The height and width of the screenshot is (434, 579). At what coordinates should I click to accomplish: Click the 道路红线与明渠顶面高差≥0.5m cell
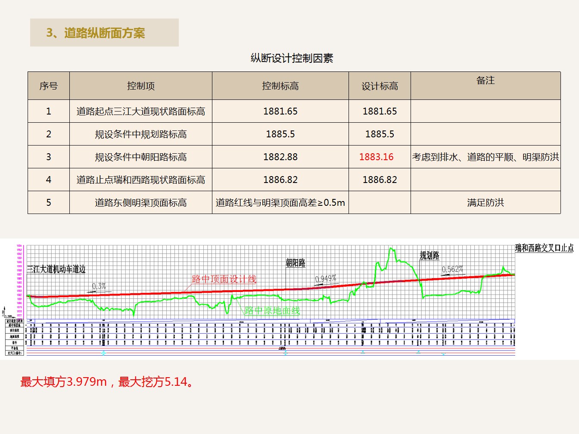(280, 203)
